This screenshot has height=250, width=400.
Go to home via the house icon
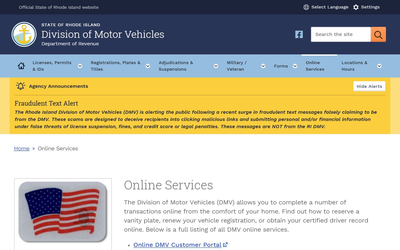click(21, 66)
